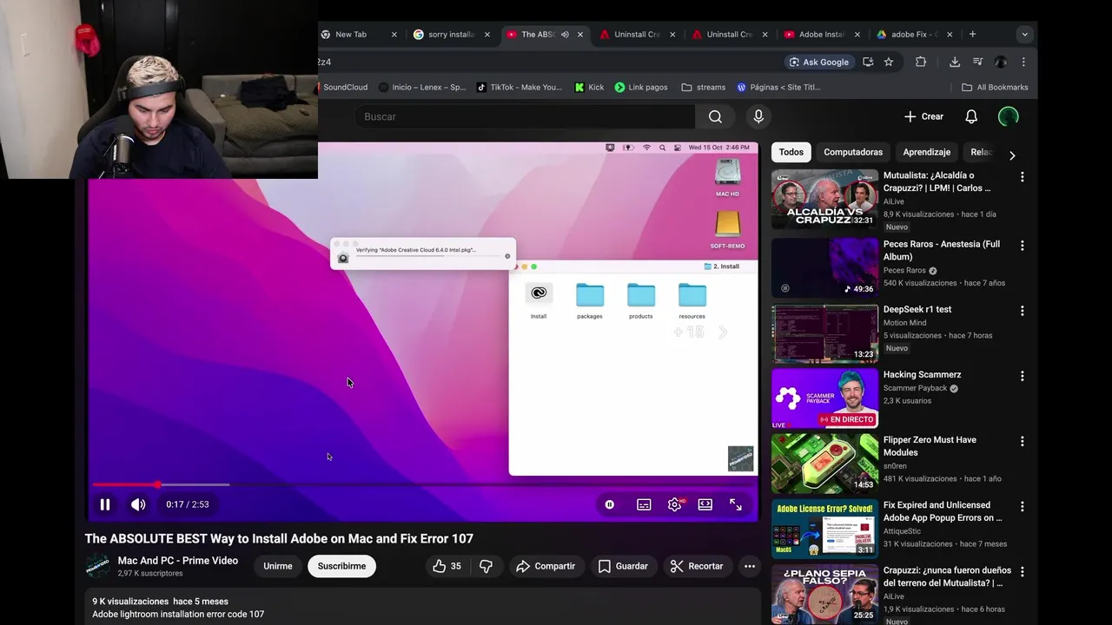Switch to the adobe Fix Drive tab
The height and width of the screenshot is (625, 1112).
click(x=915, y=35)
